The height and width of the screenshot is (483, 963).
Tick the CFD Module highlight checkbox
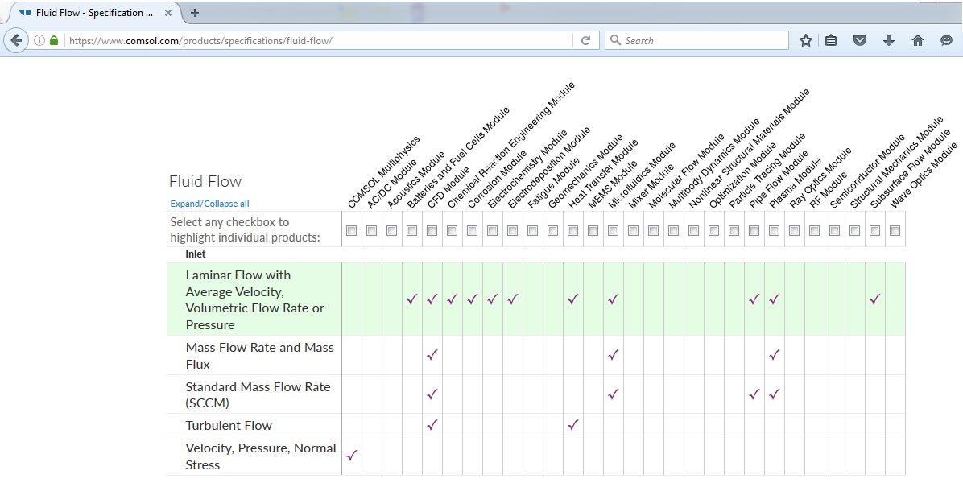432,231
